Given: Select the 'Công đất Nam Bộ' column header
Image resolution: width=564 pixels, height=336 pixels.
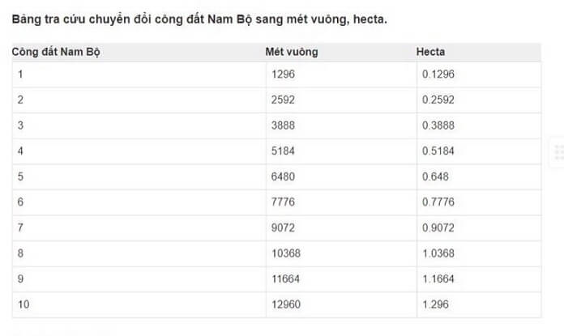Looking at the screenshot, I should 56,52.
